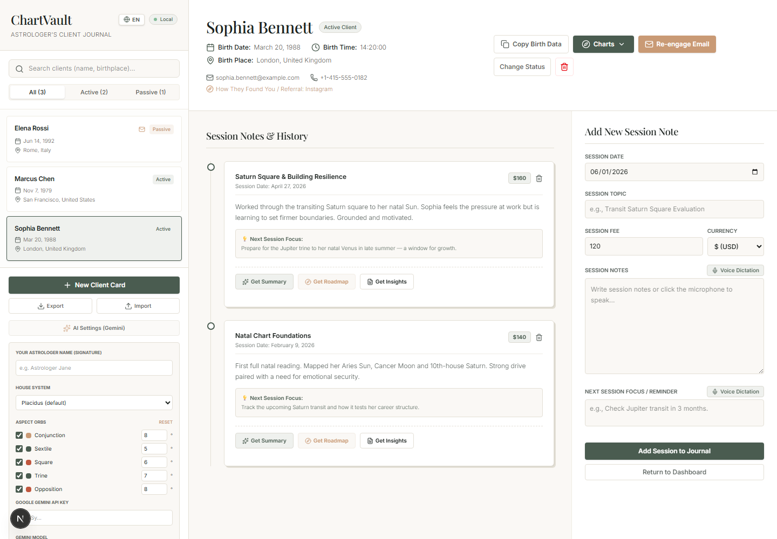
Task: Click the birth place pin icon in header
Action: point(210,60)
